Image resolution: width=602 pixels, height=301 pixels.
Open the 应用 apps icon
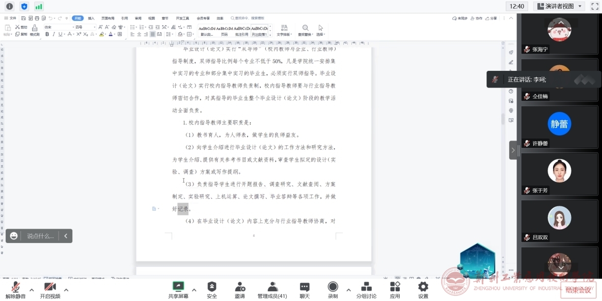click(x=395, y=290)
